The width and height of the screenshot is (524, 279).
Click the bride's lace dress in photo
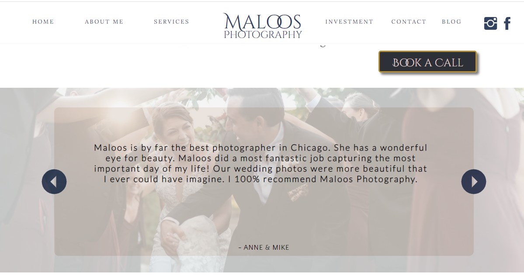coord(187,234)
